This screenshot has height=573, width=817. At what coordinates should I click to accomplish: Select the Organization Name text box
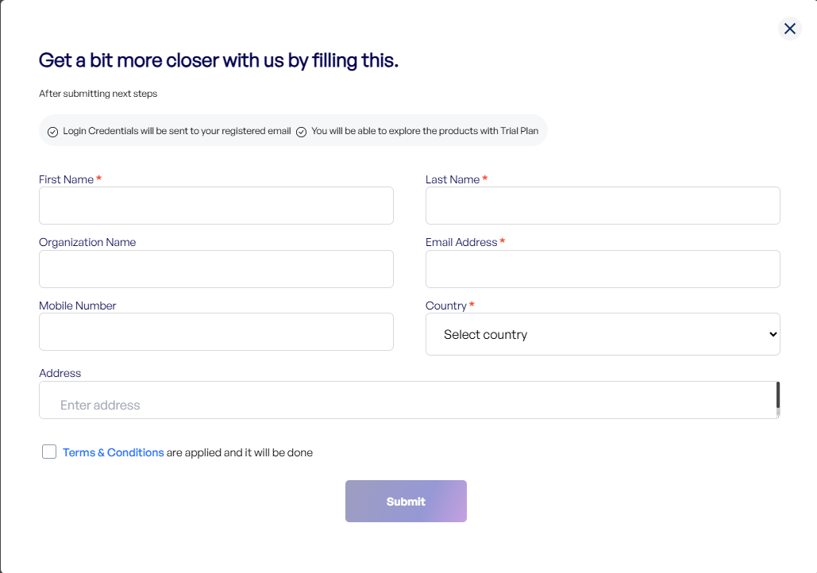(216, 269)
